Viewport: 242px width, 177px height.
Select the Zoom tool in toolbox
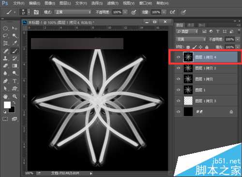pyautogui.click(x=15, y=96)
